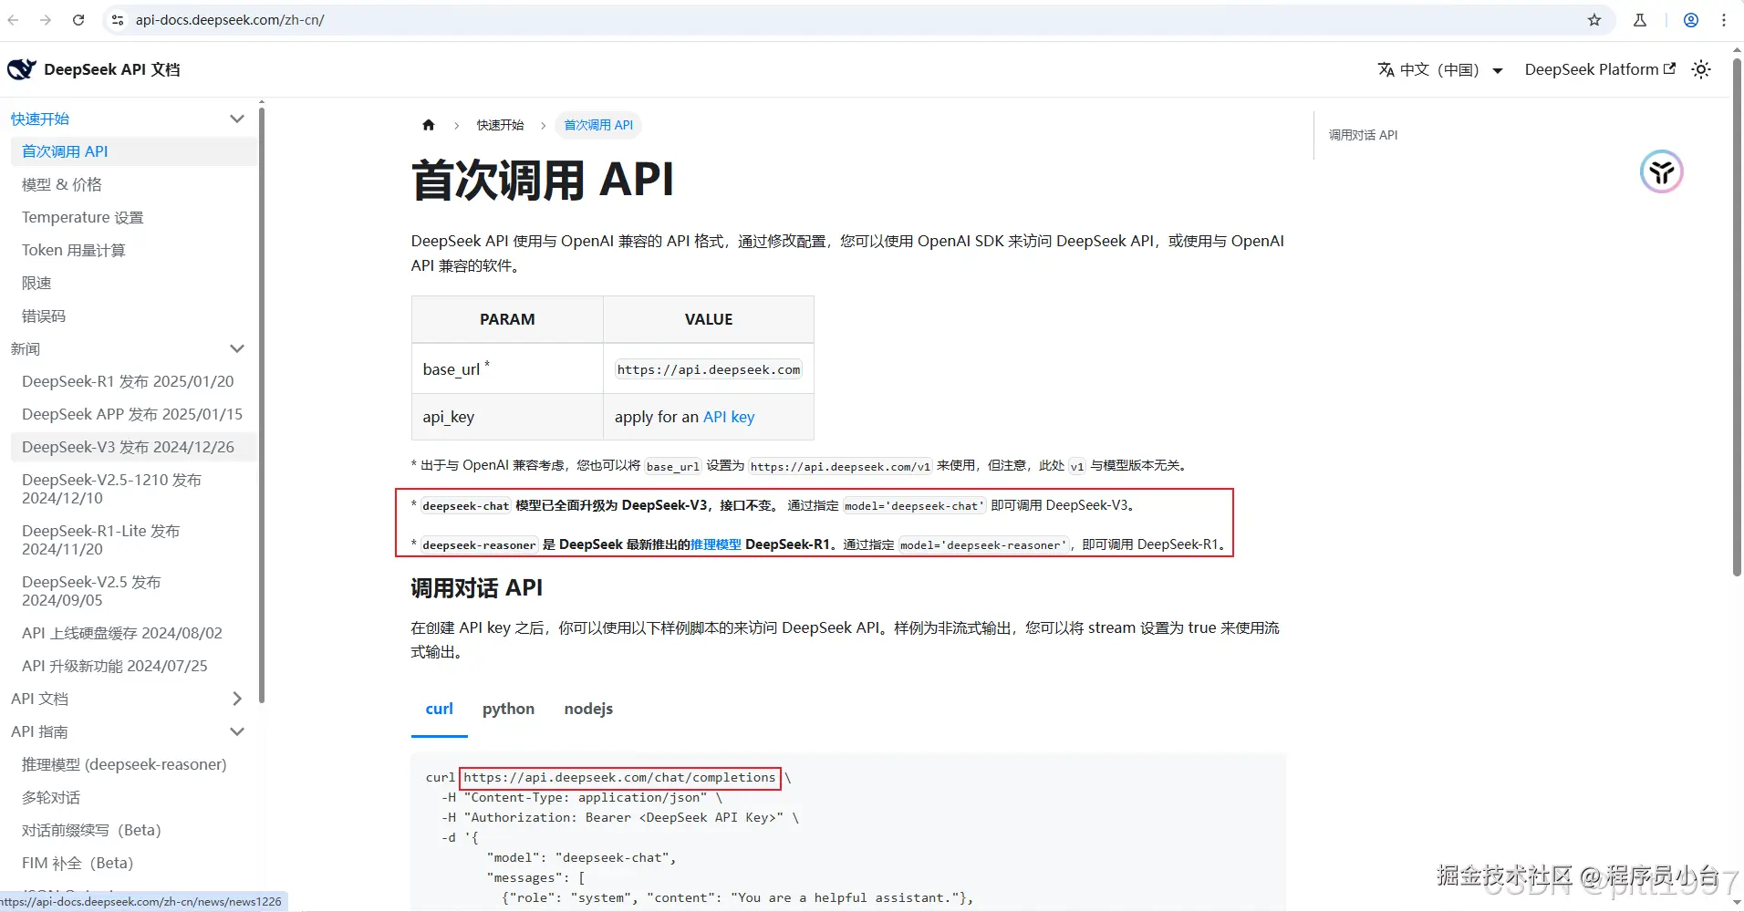Bookmark this page with the star icon

pos(1594,20)
